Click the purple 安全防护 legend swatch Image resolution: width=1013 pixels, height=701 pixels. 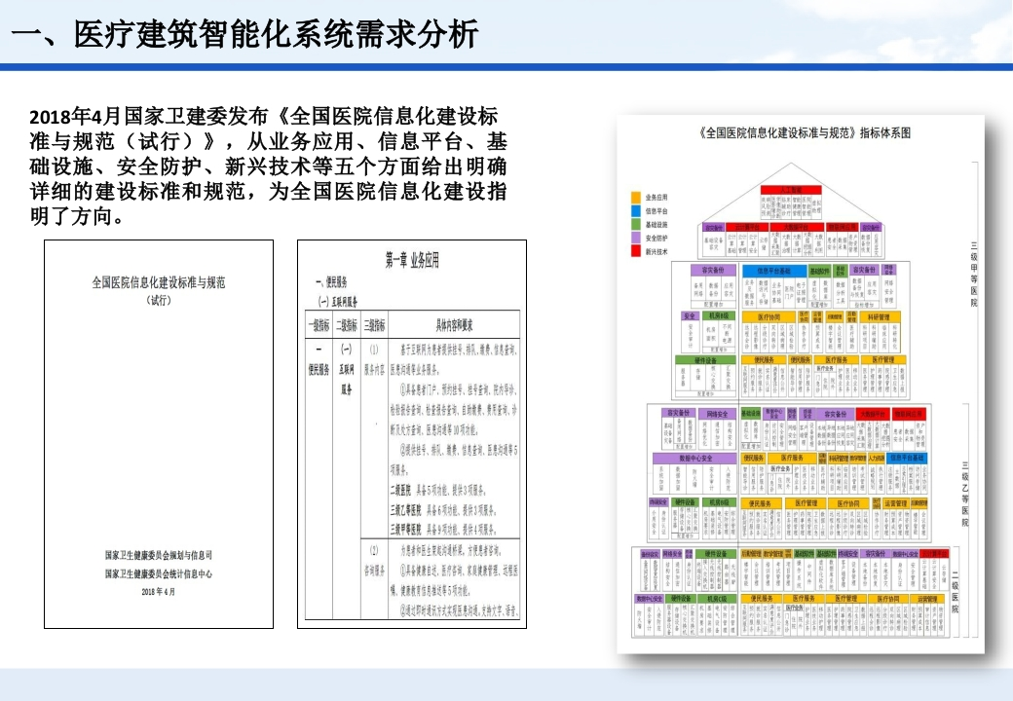[636, 238]
